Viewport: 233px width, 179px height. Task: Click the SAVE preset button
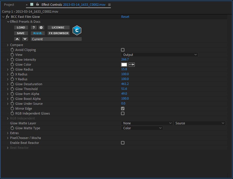pyautogui.click(x=21, y=33)
